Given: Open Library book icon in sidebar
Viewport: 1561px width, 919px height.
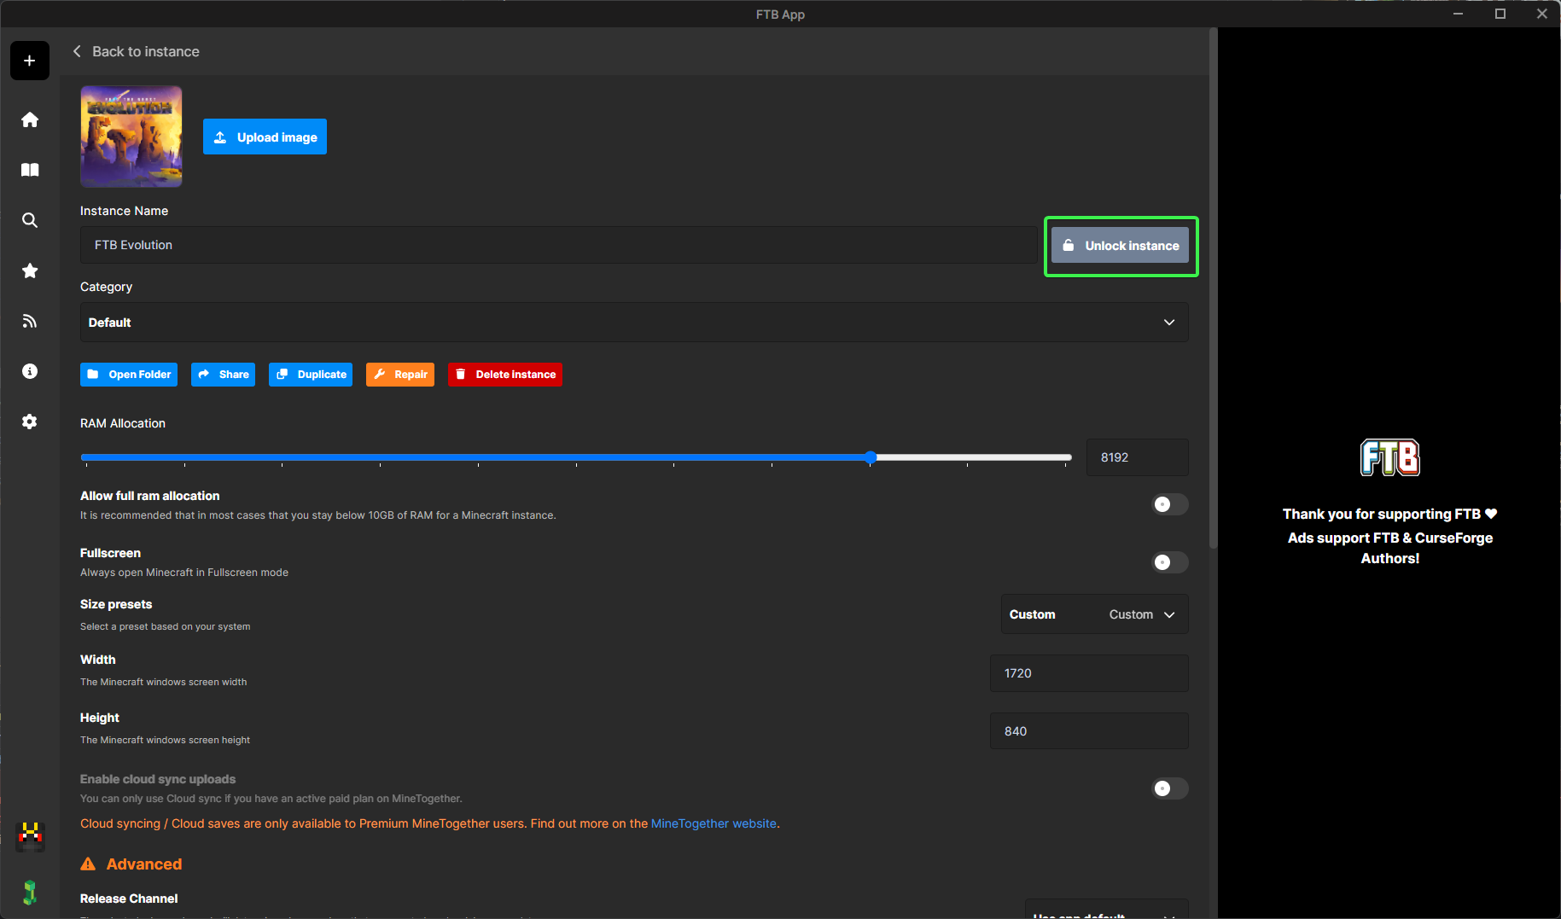Looking at the screenshot, I should 30,170.
